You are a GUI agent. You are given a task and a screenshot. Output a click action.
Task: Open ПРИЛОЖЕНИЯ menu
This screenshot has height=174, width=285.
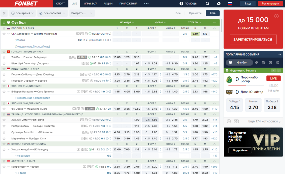[128, 4]
